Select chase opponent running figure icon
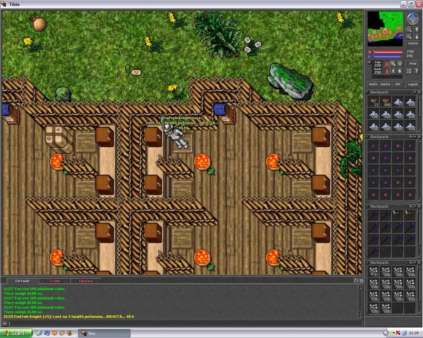The image size is (423, 338). (x=393, y=71)
